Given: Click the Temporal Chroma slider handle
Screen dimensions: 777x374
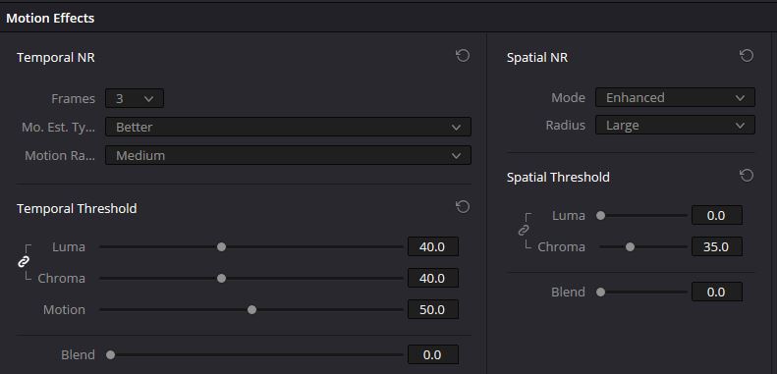Looking at the screenshot, I should tap(221, 279).
